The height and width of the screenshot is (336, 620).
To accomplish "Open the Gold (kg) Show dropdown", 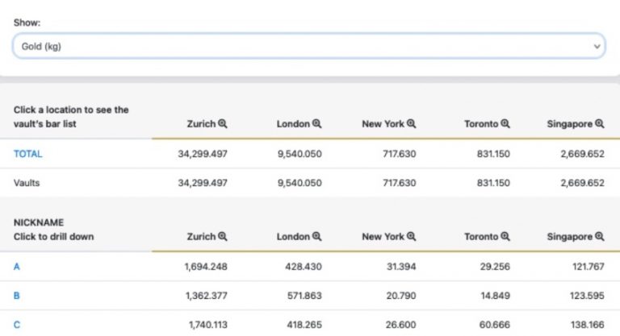I will pyautogui.click(x=307, y=47).
